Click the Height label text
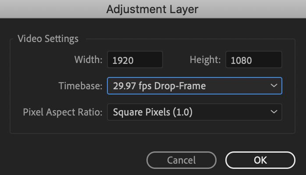The height and width of the screenshot is (175, 306). tap(205, 60)
